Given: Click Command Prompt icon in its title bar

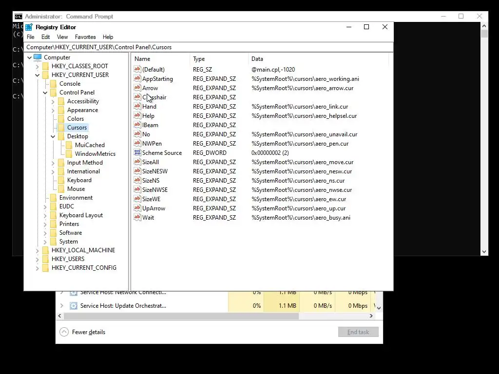Looking at the screenshot, I should coord(19,17).
